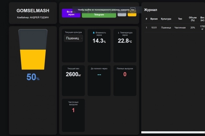Click the small gray button in toolbar

(122, 14)
